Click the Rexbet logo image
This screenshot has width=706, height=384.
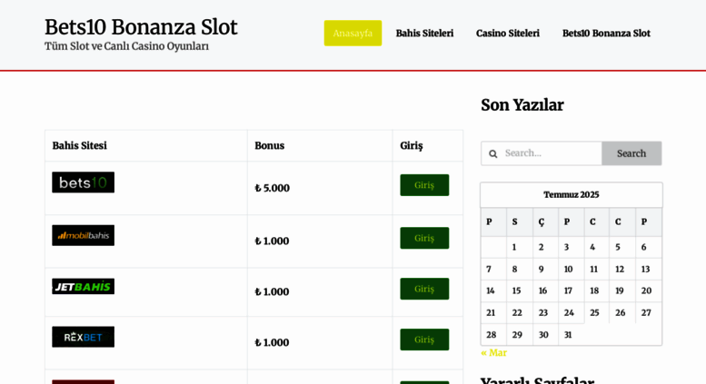83,337
